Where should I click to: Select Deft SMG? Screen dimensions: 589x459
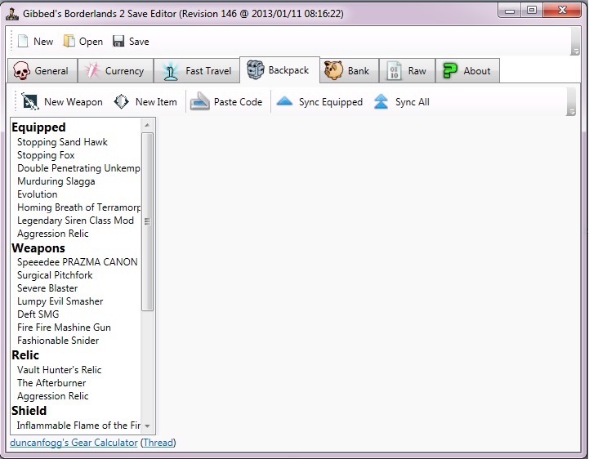coord(38,314)
